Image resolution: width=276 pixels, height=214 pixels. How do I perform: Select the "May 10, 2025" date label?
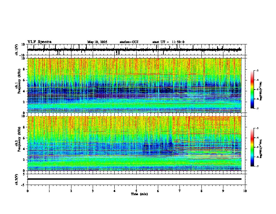(x=97, y=42)
